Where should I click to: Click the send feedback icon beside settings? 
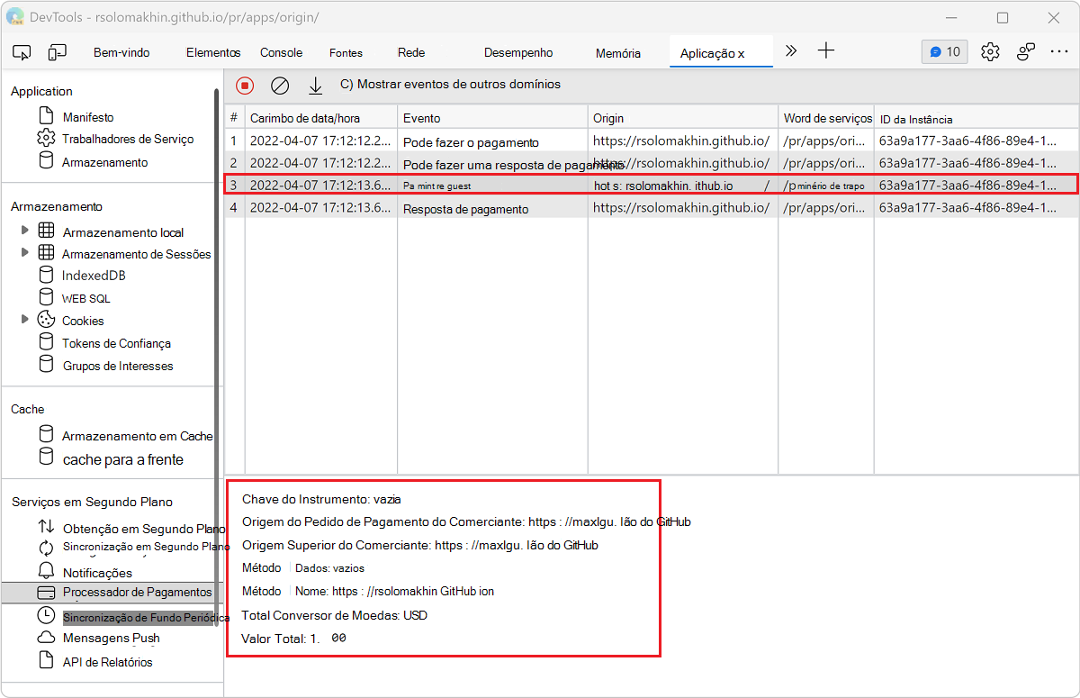point(1026,52)
